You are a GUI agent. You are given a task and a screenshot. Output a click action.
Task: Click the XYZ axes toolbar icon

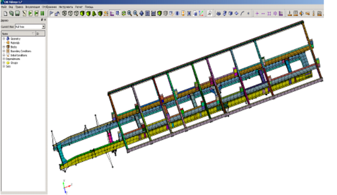(201, 14)
